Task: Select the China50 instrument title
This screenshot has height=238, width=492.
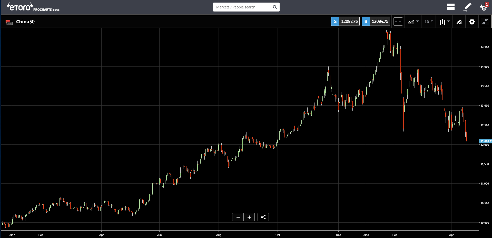Action: pos(25,22)
